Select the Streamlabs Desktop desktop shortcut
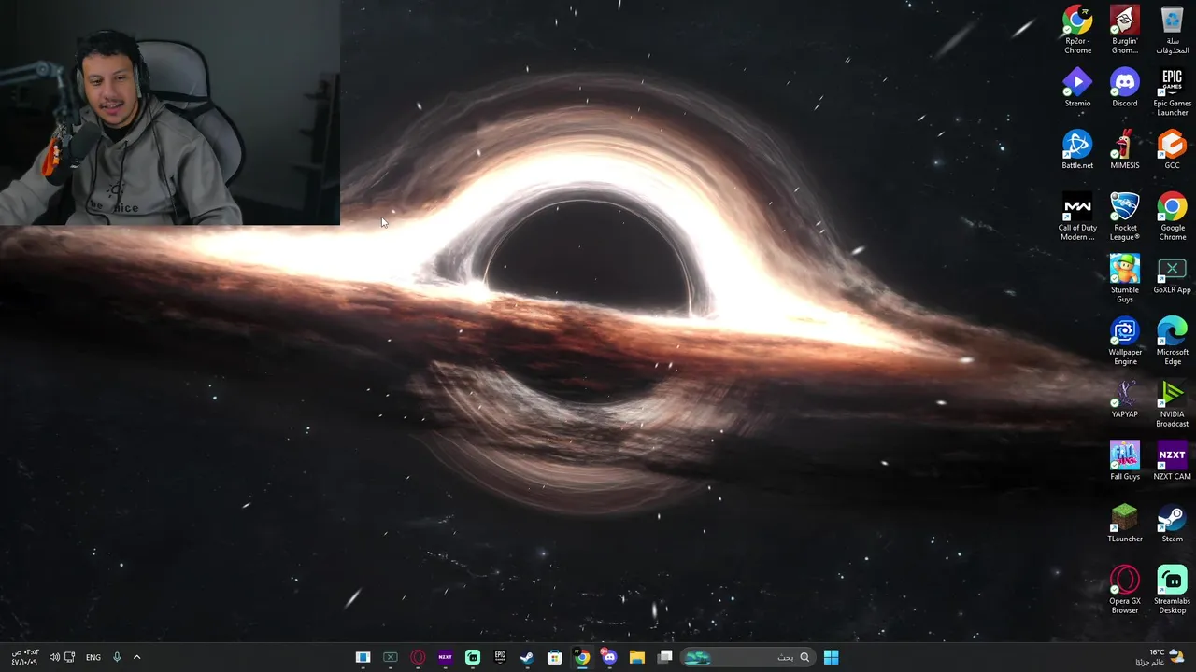Screen dimensions: 1196x672 tap(1173, 590)
